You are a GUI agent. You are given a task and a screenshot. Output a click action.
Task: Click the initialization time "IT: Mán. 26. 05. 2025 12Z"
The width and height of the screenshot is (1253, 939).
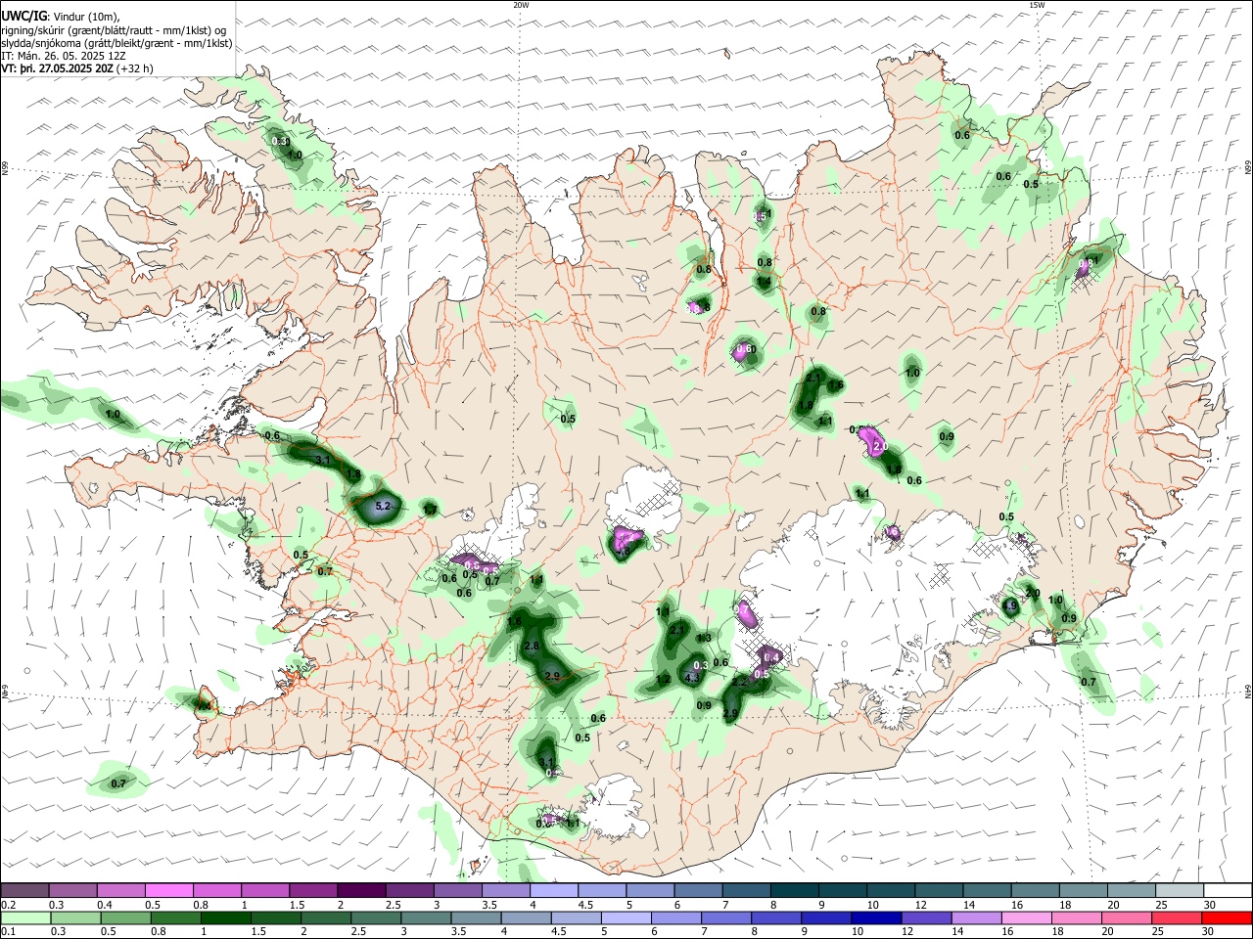pos(65,56)
